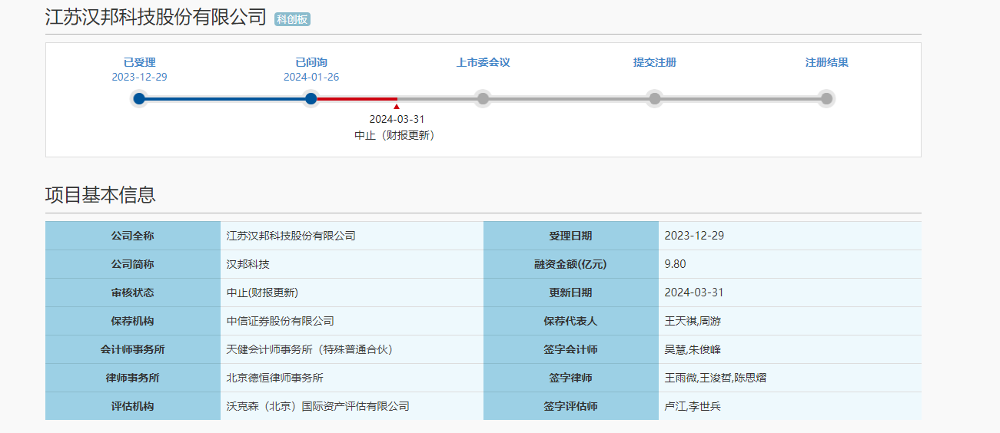The image size is (1000, 433).
Task: Click the 沃克森（北京）国际资产评估有限公司 value
Action: tap(318, 406)
